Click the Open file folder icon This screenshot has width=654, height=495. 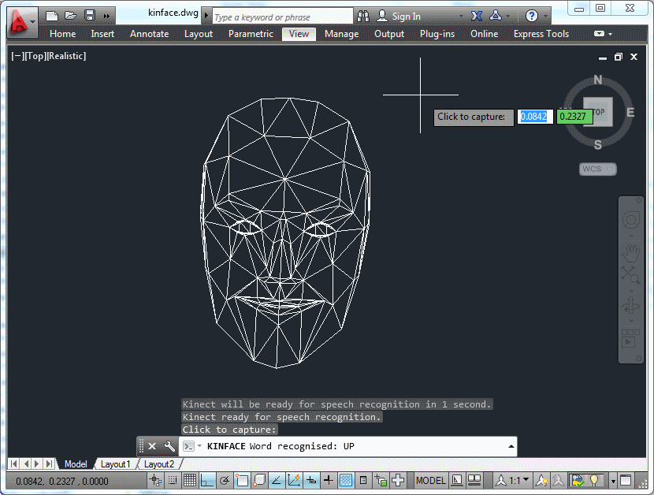(x=71, y=16)
